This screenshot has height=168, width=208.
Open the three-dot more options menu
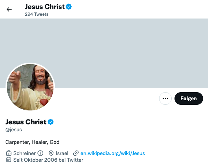165,98
